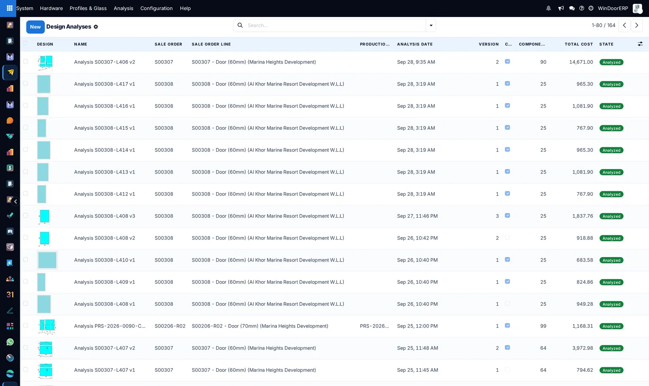
Task: Click the question mark help icon
Action: tap(582, 8)
